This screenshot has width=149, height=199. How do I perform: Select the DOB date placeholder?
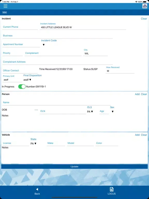click(36, 110)
